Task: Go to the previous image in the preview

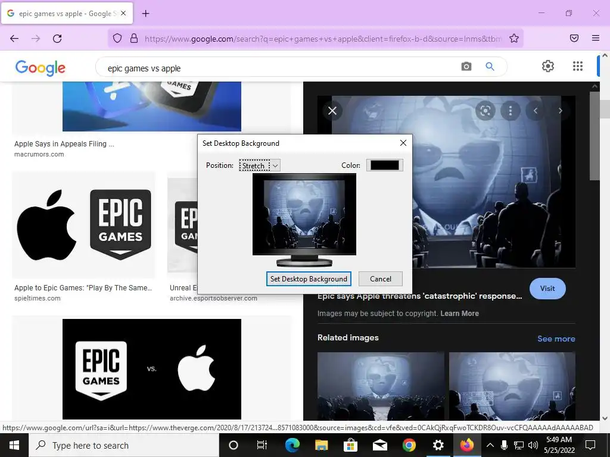Action: tap(536, 111)
